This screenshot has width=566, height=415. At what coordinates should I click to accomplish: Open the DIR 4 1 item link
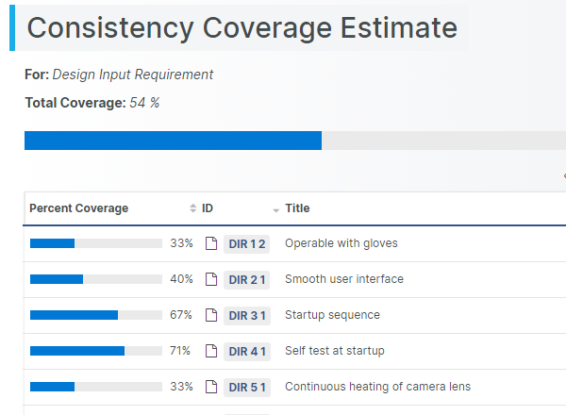(247, 351)
